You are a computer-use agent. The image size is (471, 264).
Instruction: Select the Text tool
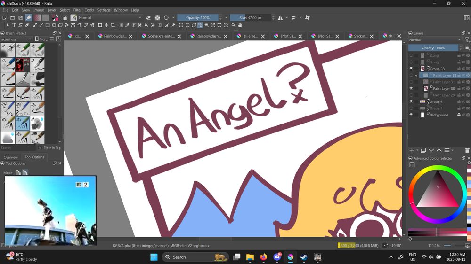coord(14,25)
